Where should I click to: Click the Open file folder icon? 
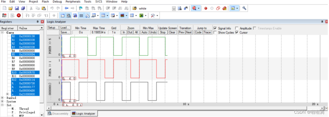pyautogui.click(x=11, y=9)
